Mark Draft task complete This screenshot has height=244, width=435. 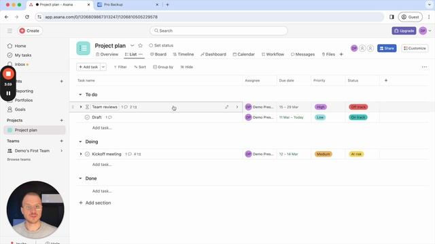87,117
